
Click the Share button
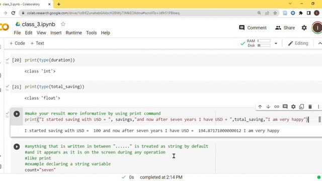(x=285, y=28)
